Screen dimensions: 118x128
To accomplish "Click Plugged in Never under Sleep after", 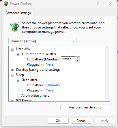I will click(50, 90).
